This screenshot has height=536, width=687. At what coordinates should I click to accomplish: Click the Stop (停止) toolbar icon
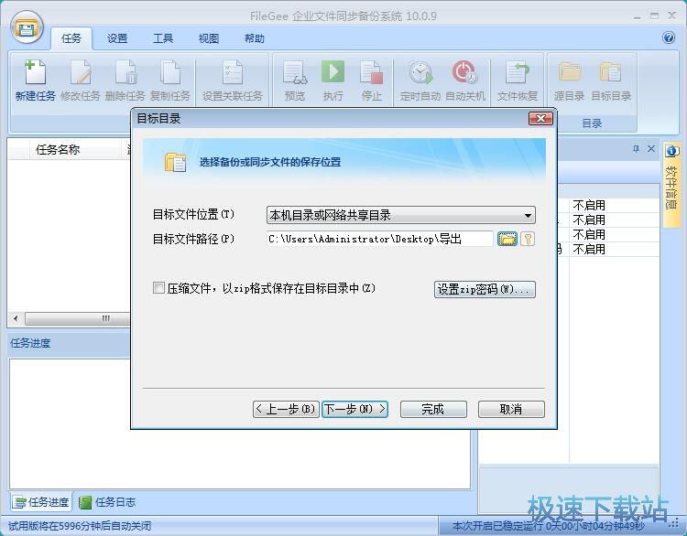point(372,72)
